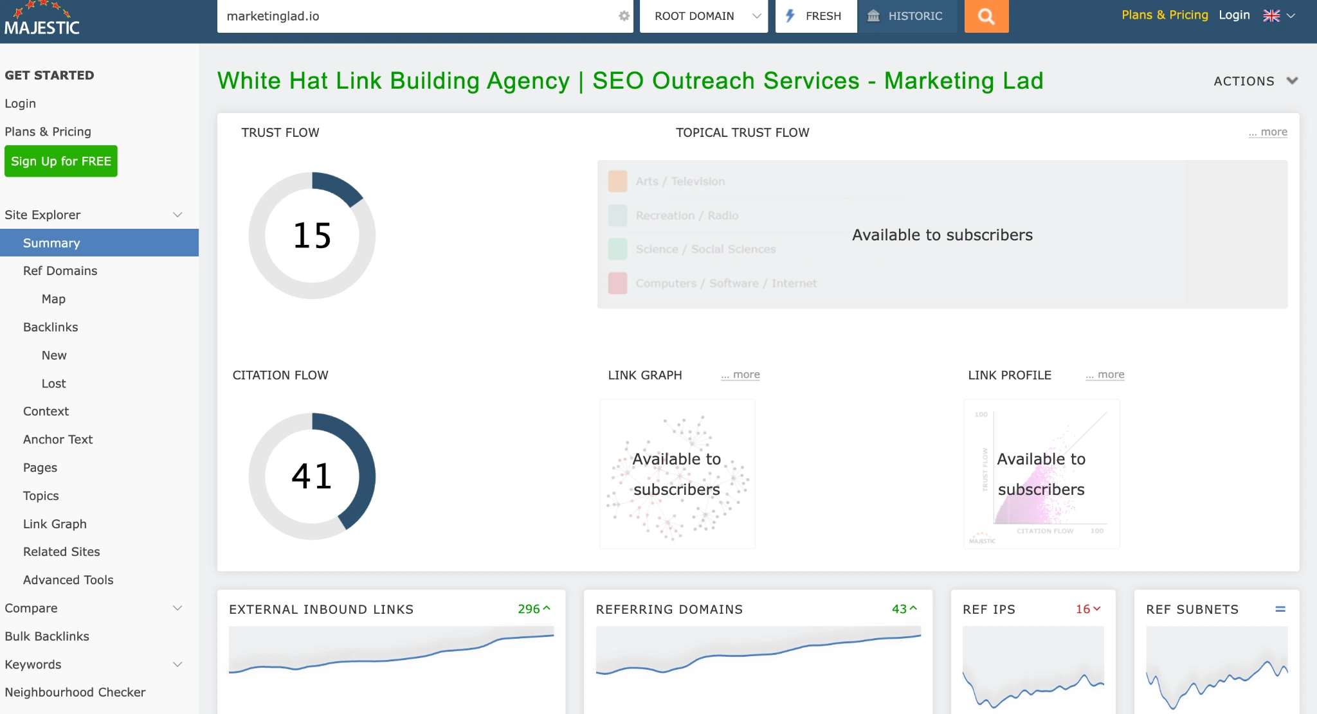Click Login in the sidebar
1317x714 pixels.
tap(20, 103)
